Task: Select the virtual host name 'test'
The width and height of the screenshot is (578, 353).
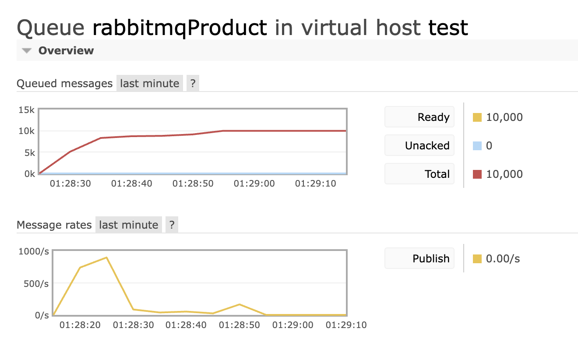Action: (448, 28)
